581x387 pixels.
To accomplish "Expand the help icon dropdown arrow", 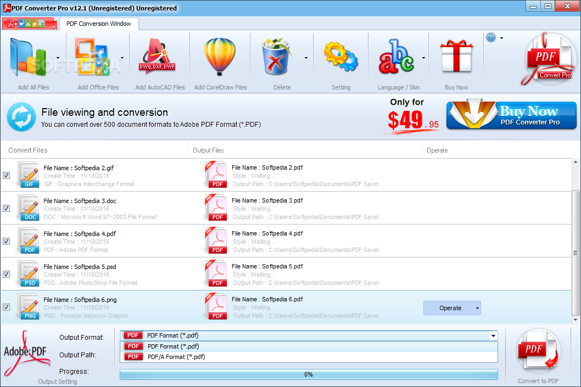I will pyautogui.click(x=502, y=38).
